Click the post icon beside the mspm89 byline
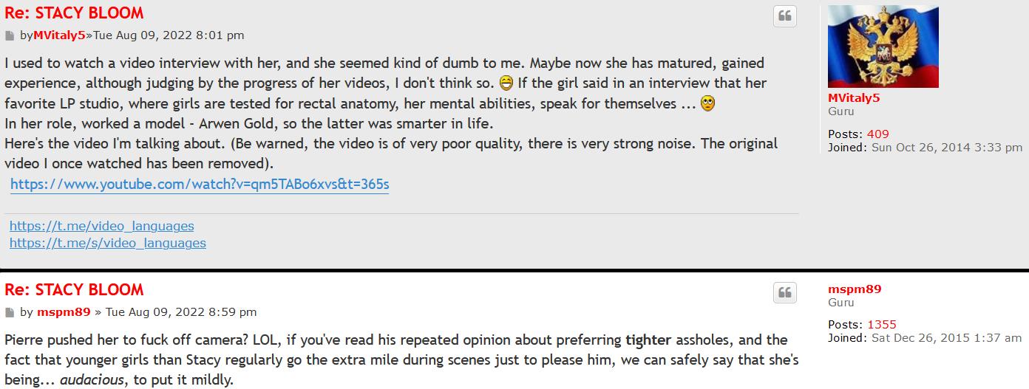This screenshot has height=389, width=1029. pyautogui.click(x=10, y=312)
